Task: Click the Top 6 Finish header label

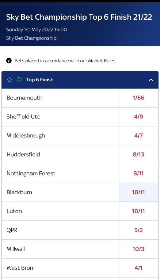Action: [40, 80]
